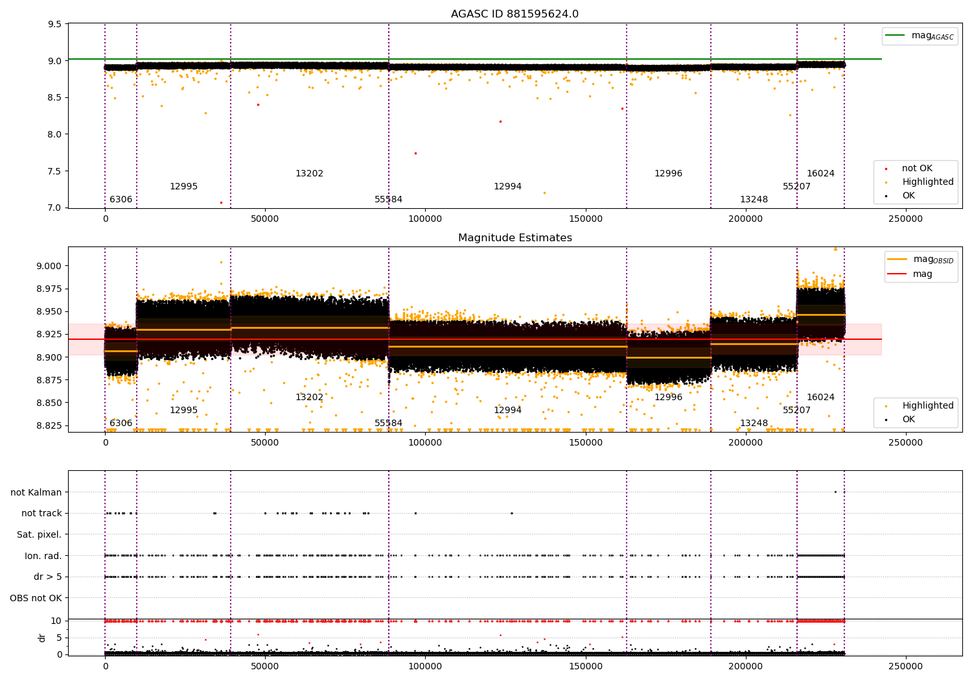Click the red 'mag' legend line sample
The height and width of the screenshot is (681, 972).
(x=897, y=274)
